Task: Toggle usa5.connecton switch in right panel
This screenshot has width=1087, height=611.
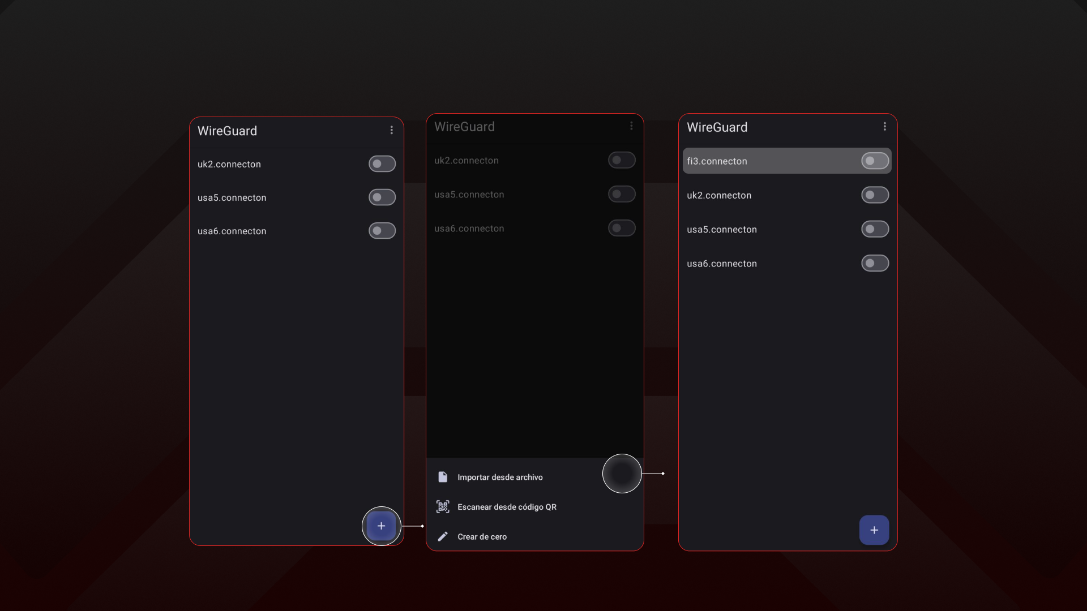Action: [875, 229]
